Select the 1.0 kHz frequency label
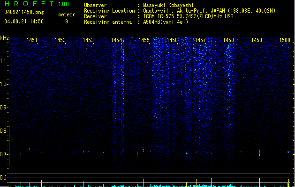The height and width of the screenshot is (187, 295). [x=4, y=84]
